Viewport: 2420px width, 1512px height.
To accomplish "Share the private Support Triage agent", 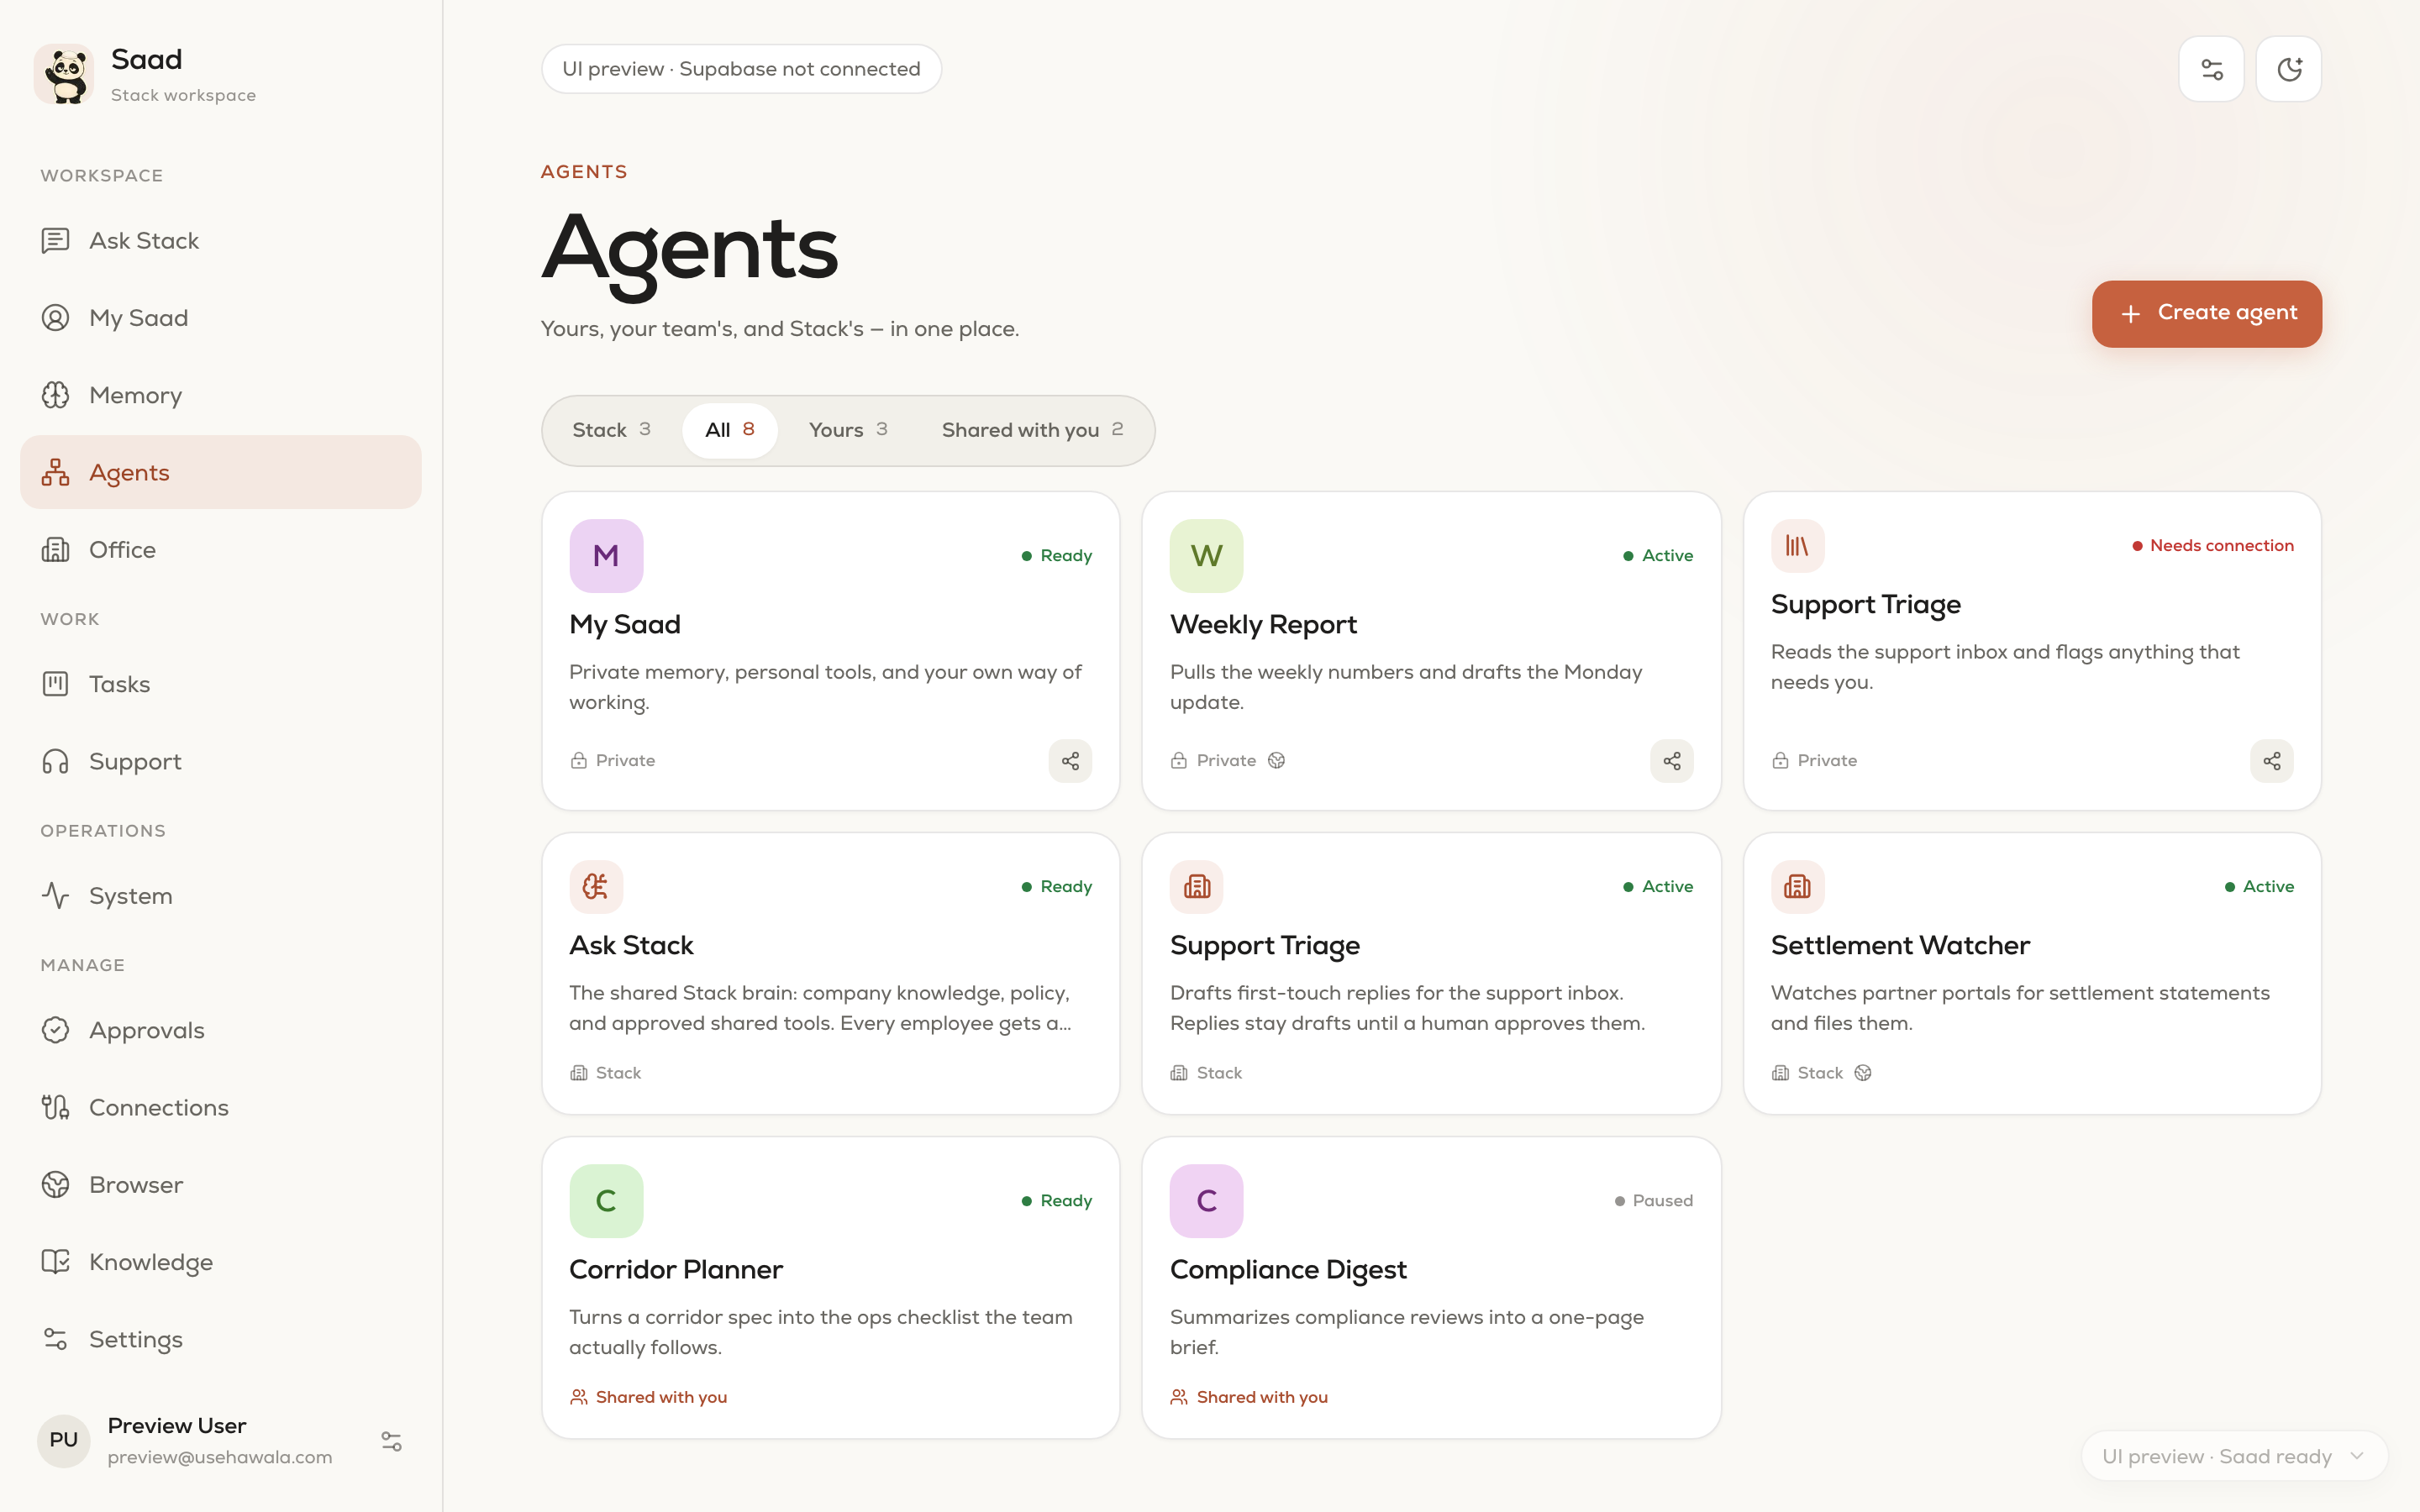I will (2272, 761).
